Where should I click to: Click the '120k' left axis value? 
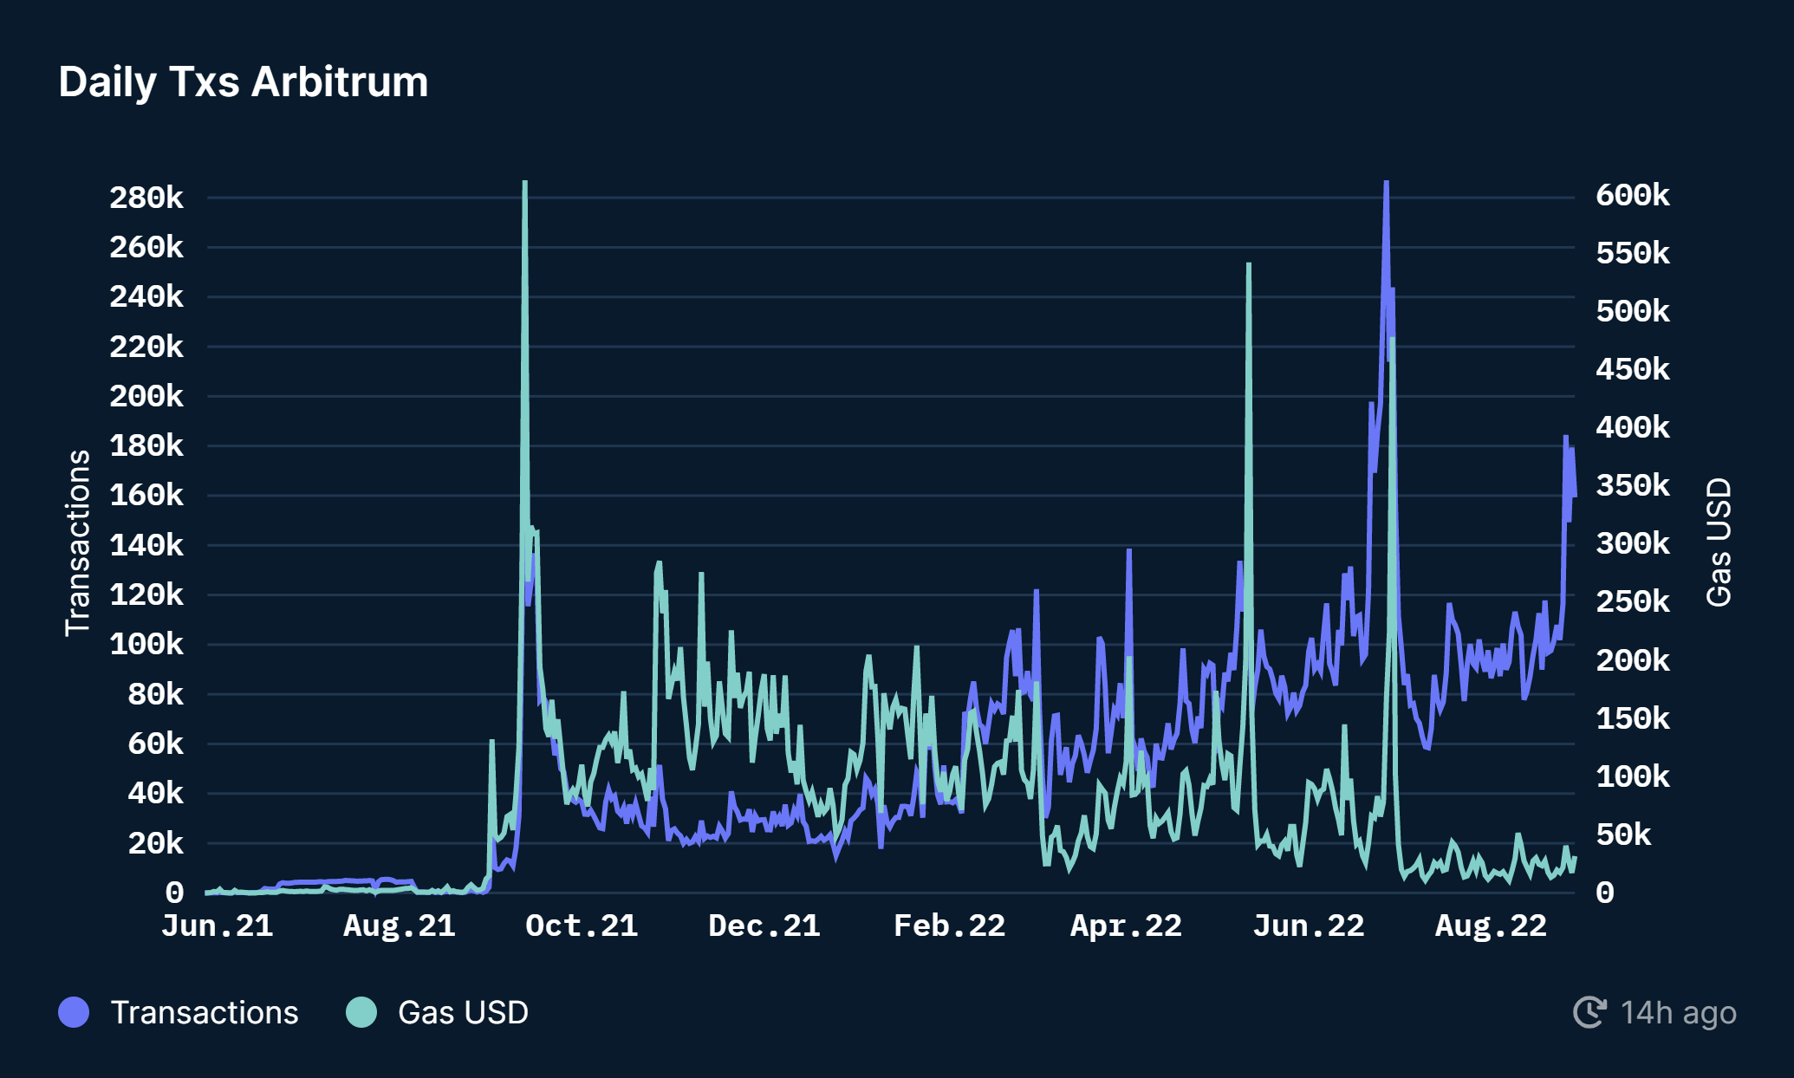coord(146,594)
